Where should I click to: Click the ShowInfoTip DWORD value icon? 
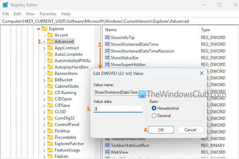pos(107,37)
